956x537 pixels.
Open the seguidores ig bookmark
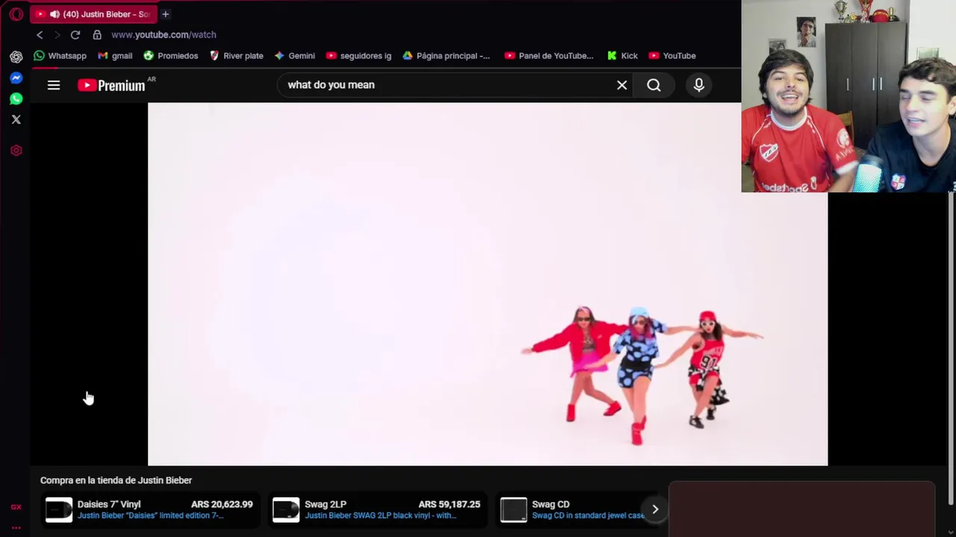[x=358, y=56]
